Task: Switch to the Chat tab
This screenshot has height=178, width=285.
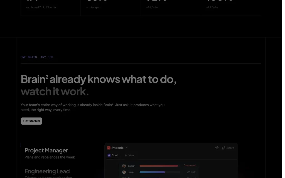Action: coord(112,155)
